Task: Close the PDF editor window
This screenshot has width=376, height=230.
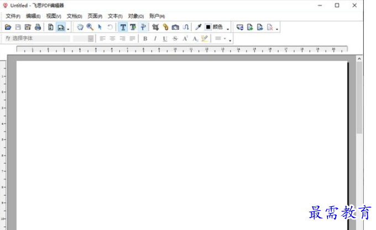Action: pos(354,6)
